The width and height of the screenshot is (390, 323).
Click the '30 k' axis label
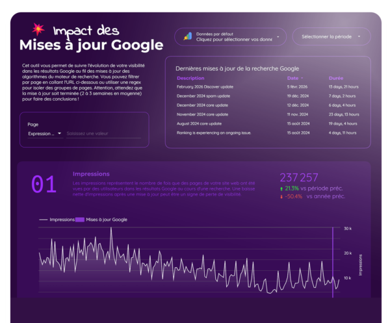coord(348,229)
